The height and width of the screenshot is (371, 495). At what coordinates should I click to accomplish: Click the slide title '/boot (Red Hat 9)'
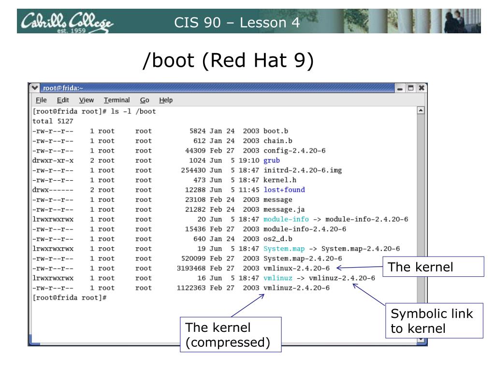[228, 60]
